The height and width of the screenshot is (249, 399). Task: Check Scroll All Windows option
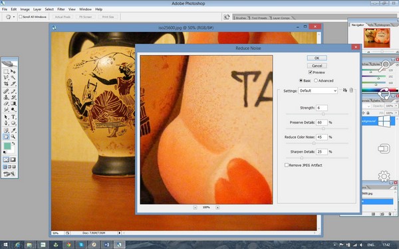coord(21,17)
